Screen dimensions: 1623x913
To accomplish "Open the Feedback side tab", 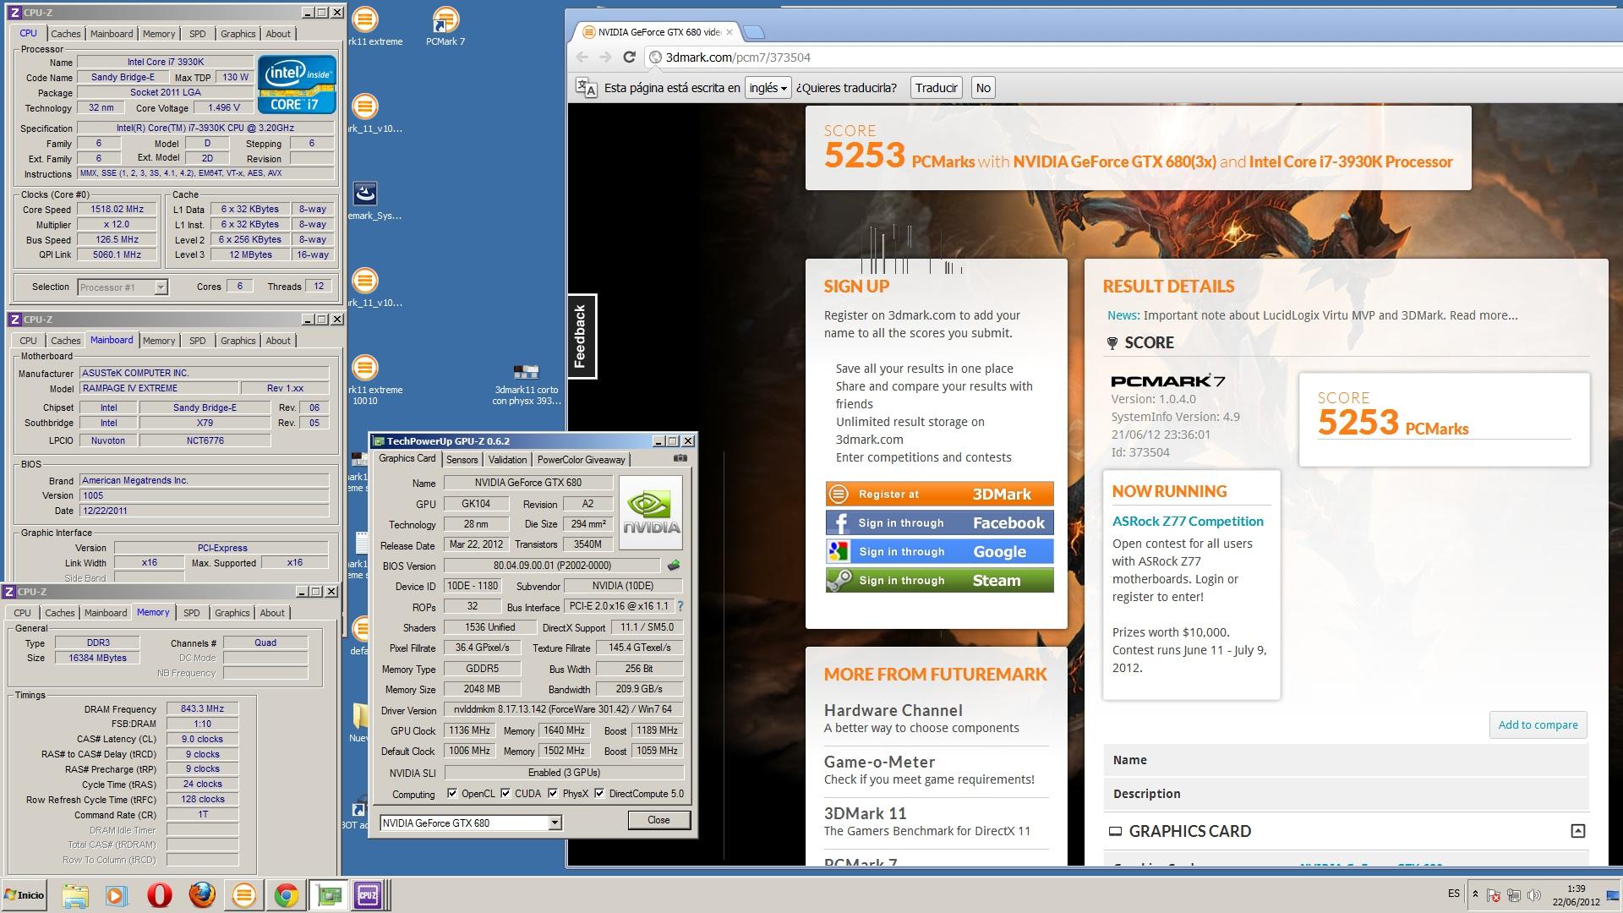I will click(581, 336).
